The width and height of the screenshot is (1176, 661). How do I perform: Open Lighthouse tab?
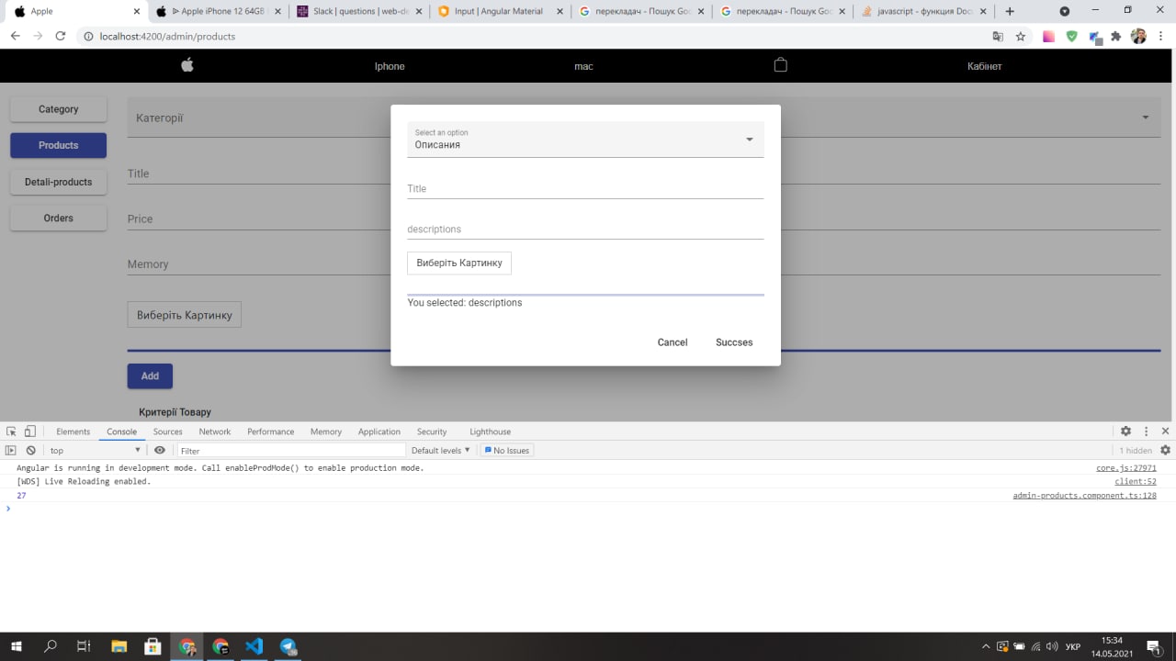[x=490, y=431]
